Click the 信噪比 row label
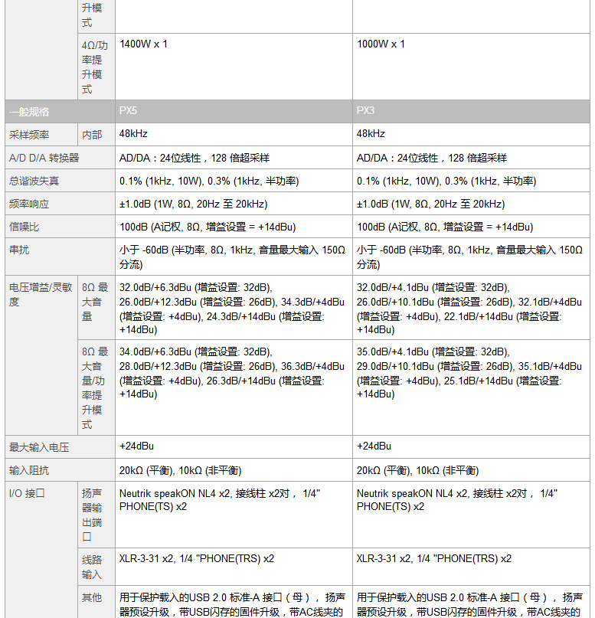 60,227
